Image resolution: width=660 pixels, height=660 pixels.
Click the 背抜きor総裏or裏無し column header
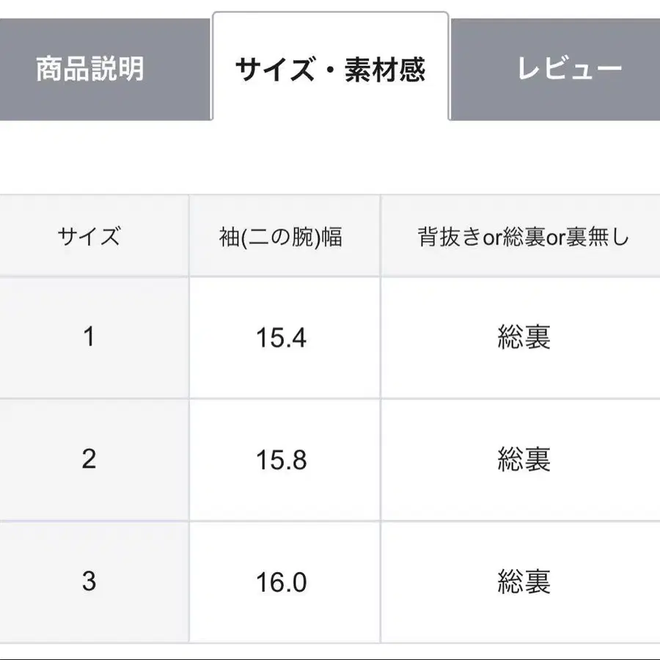pos(521,235)
